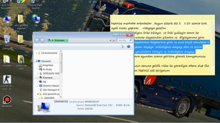Click the Explorer back navigation arrow
Image resolution: width=220 pixels, height=123 pixels.
[x=37, y=40]
